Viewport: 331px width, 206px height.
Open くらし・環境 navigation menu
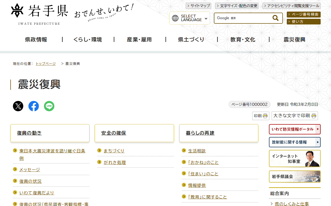click(88, 40)
